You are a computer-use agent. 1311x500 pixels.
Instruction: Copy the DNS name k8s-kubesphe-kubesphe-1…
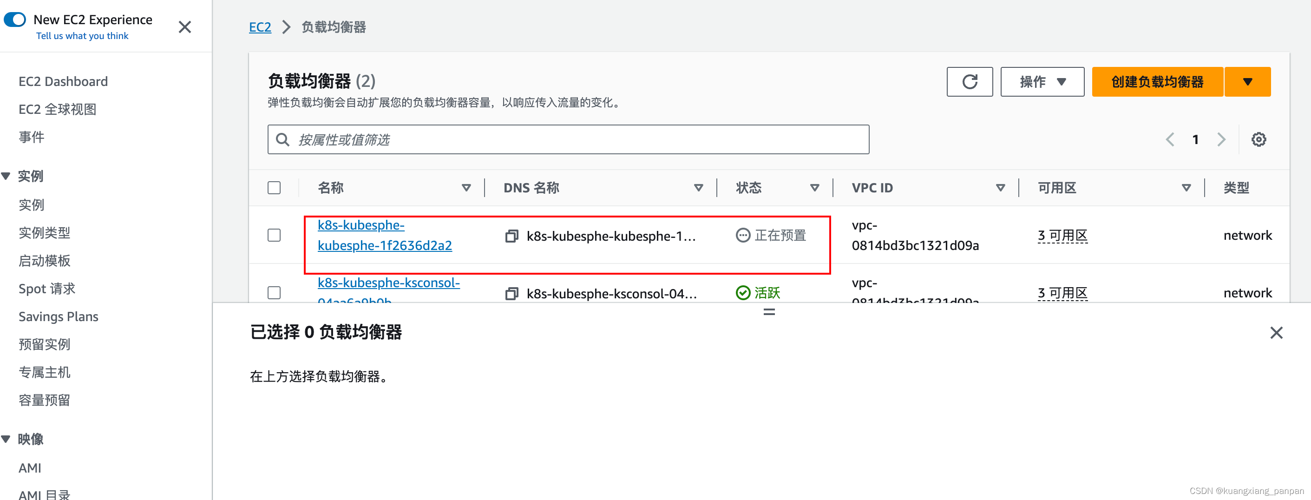511,236
